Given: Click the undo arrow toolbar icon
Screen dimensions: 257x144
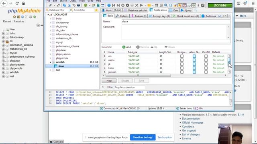Looking at the screenshot, I should tap(74, 5).
